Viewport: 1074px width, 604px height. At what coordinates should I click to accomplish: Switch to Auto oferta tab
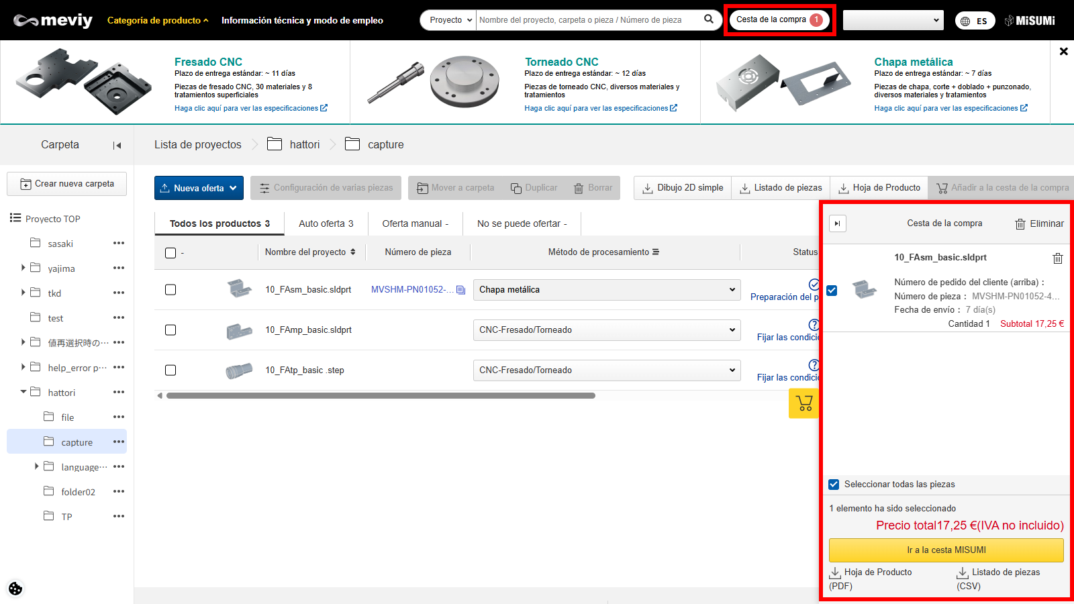pyautogui.click(x=326, y=223)
